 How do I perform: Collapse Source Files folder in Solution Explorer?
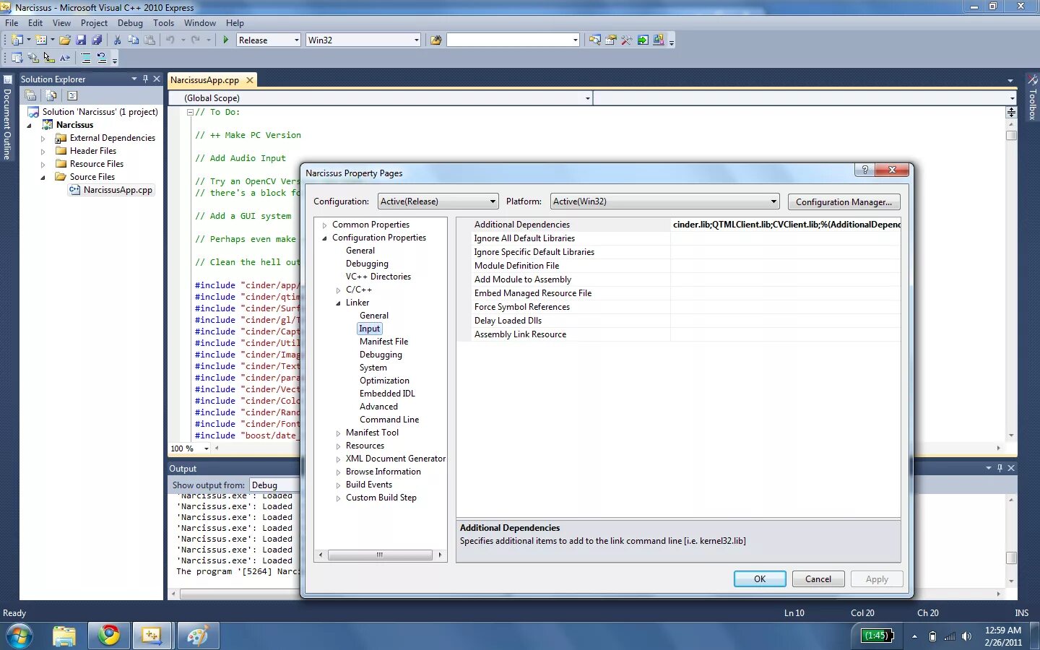43,177
